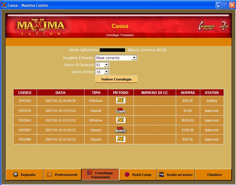Click the Invita un'amico people icon
236x185 pixels.
tap(161, 174)
